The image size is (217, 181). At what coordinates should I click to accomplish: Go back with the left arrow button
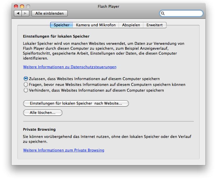click(18, 13)
